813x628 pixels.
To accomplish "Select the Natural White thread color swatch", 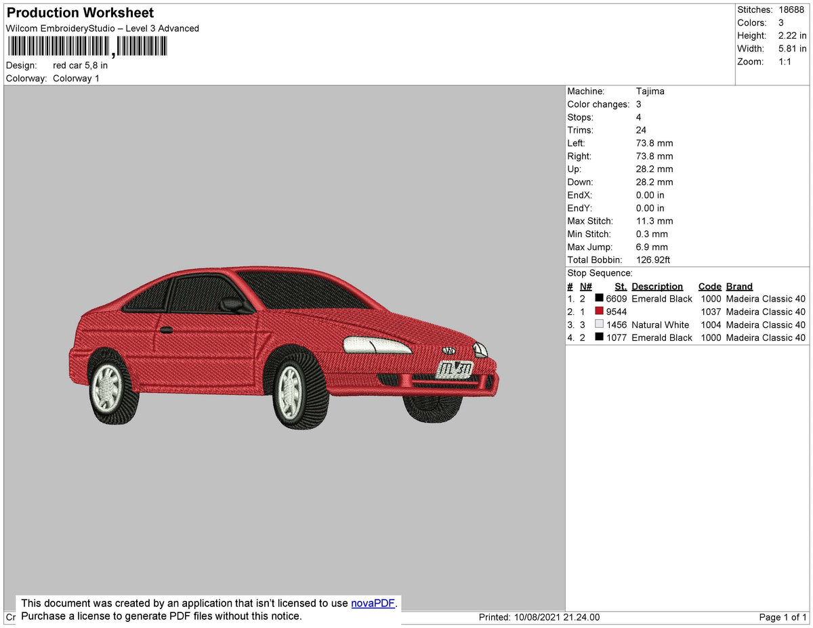I will 599,325.
